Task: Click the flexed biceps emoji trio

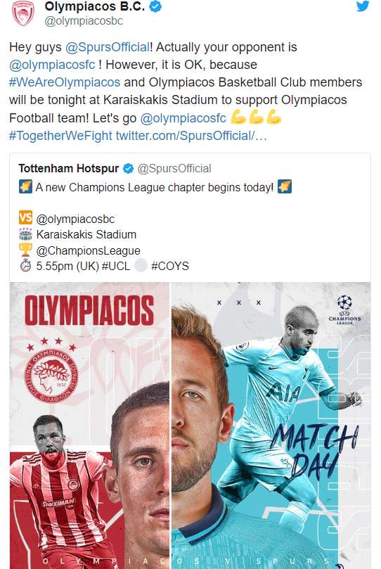Action: coord(256,117)
